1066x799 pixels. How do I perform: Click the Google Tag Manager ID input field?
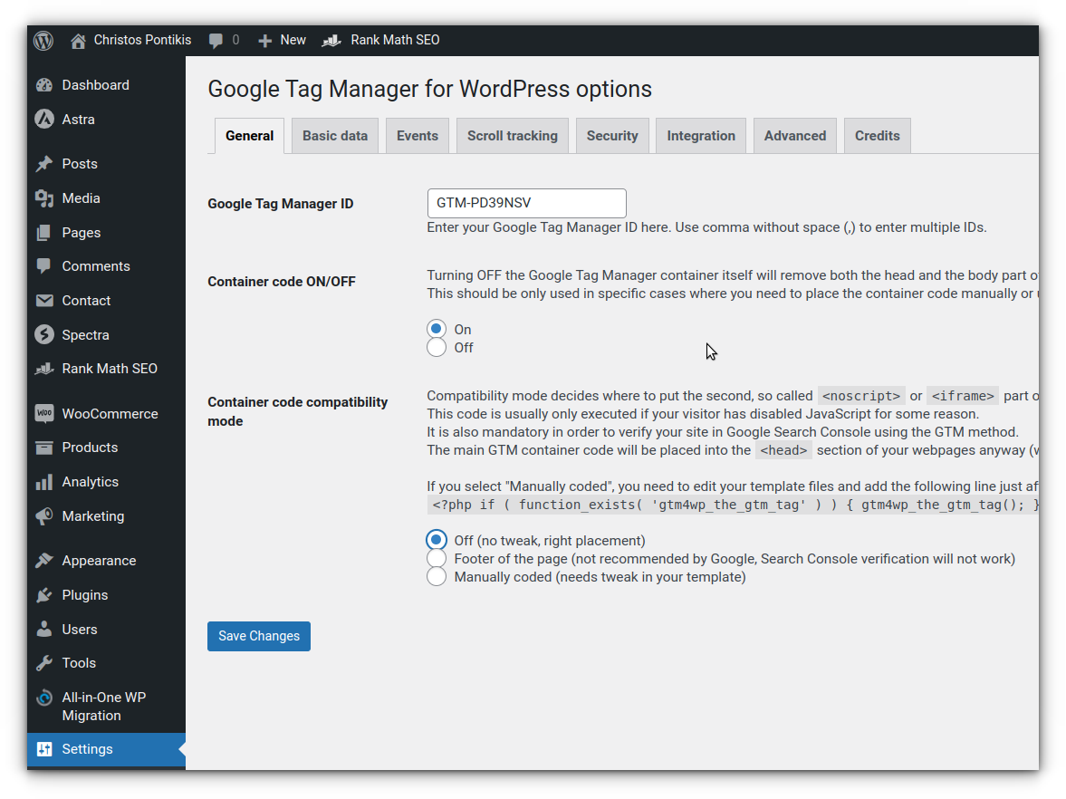527,203
